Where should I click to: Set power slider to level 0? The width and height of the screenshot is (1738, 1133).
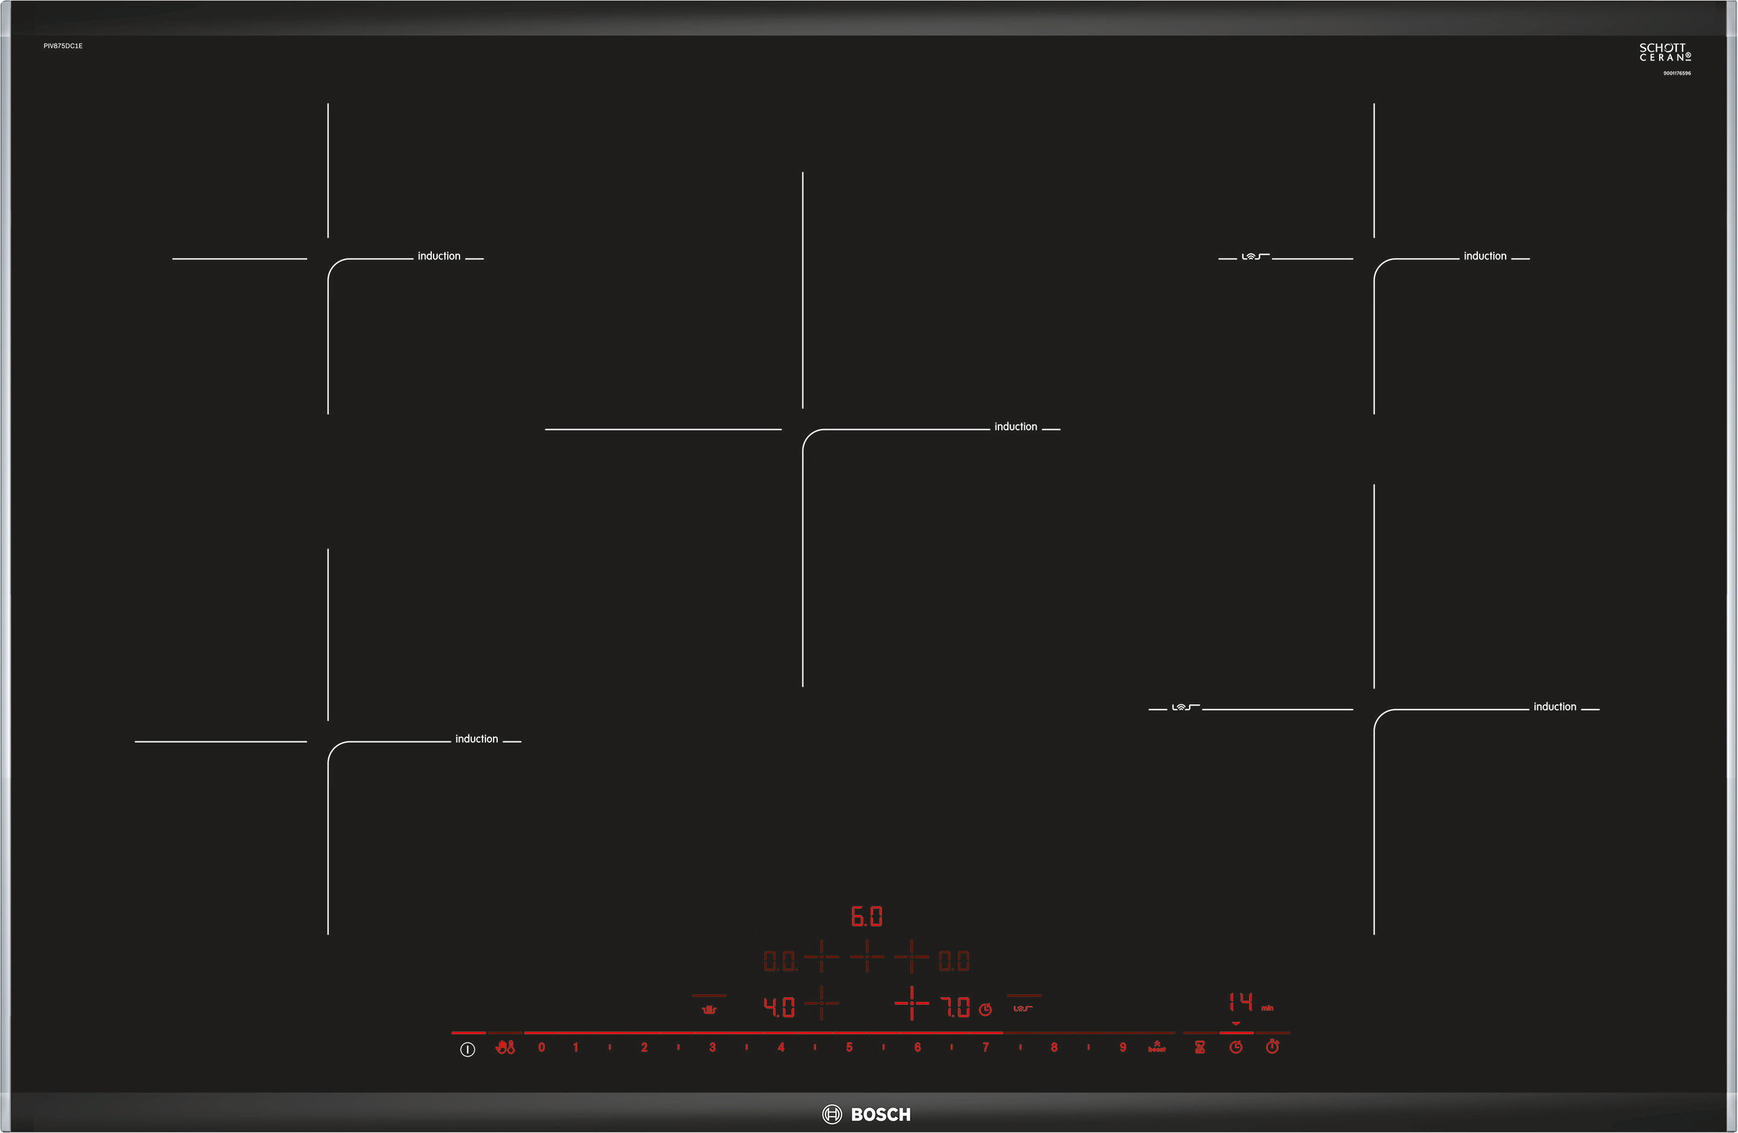[x=541, y=1048]
